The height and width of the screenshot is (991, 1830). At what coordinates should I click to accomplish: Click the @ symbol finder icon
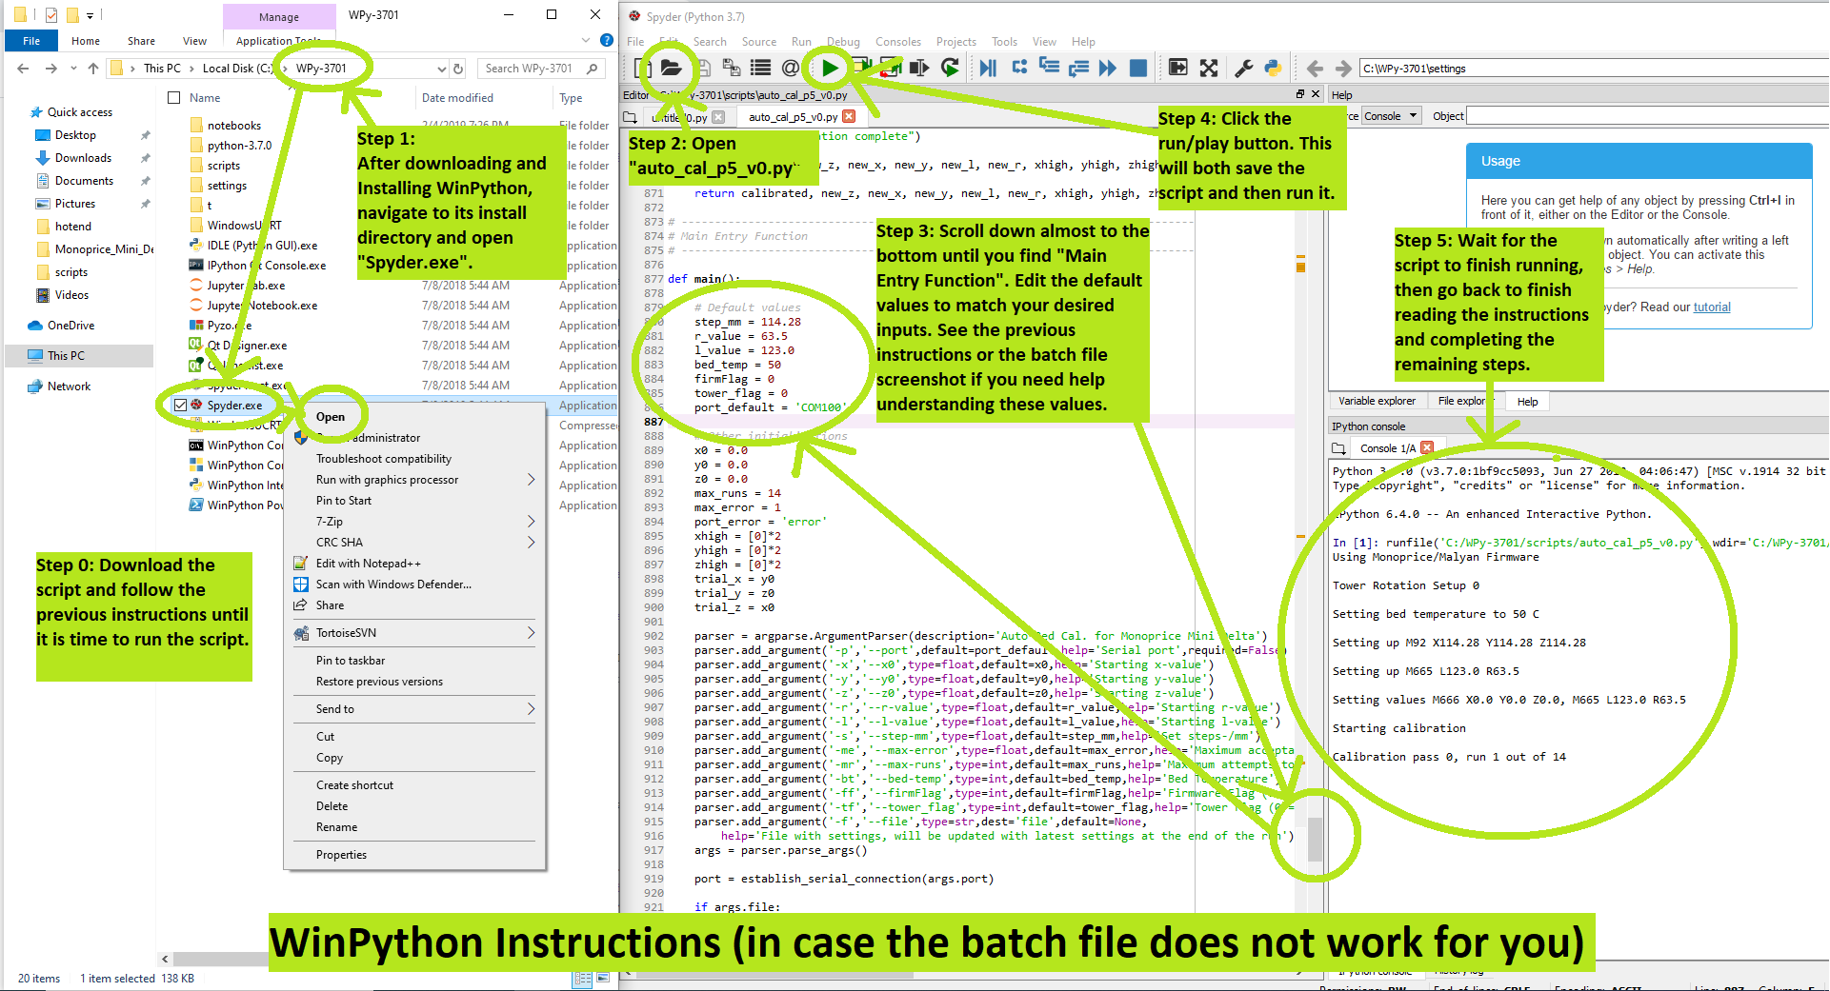pos(791,68)
